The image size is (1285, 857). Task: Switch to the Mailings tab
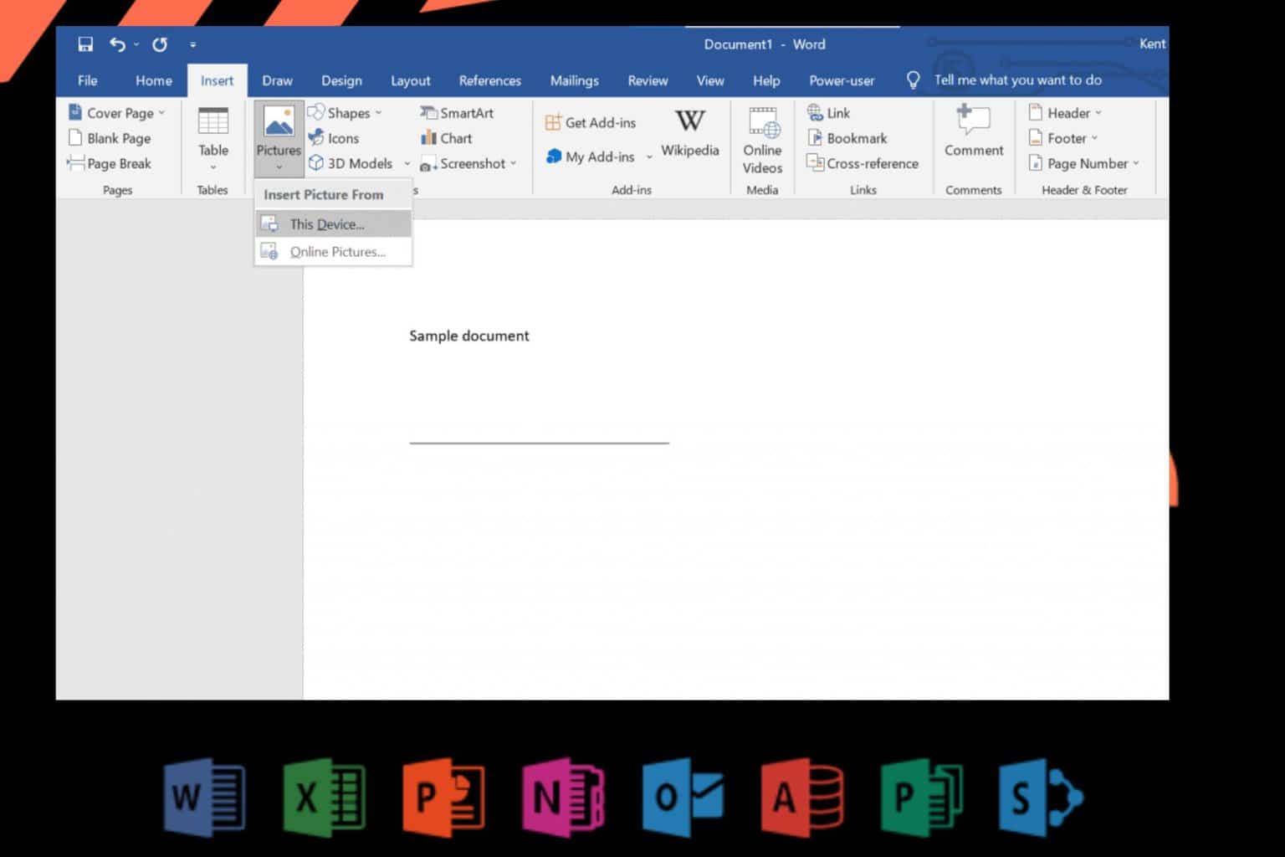coord(574,80)
